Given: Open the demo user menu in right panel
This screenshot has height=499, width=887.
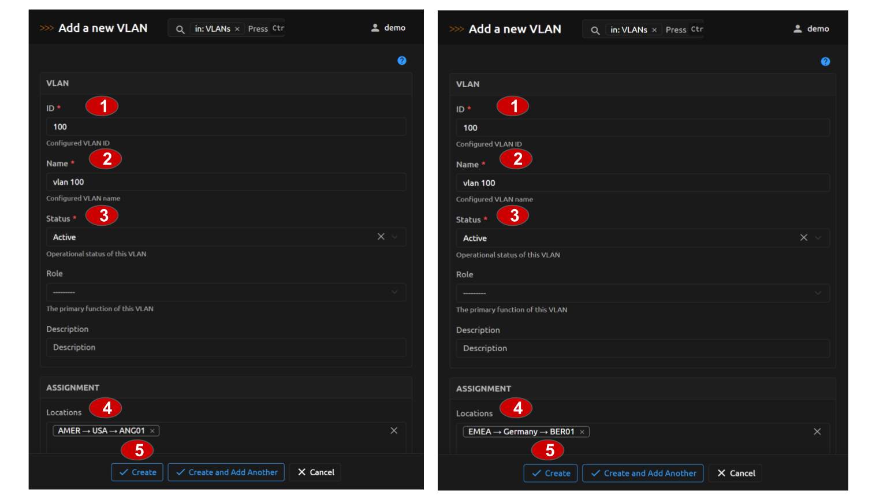Looking at the screenshot, I should pyautogui.click(x=811, y=29).
